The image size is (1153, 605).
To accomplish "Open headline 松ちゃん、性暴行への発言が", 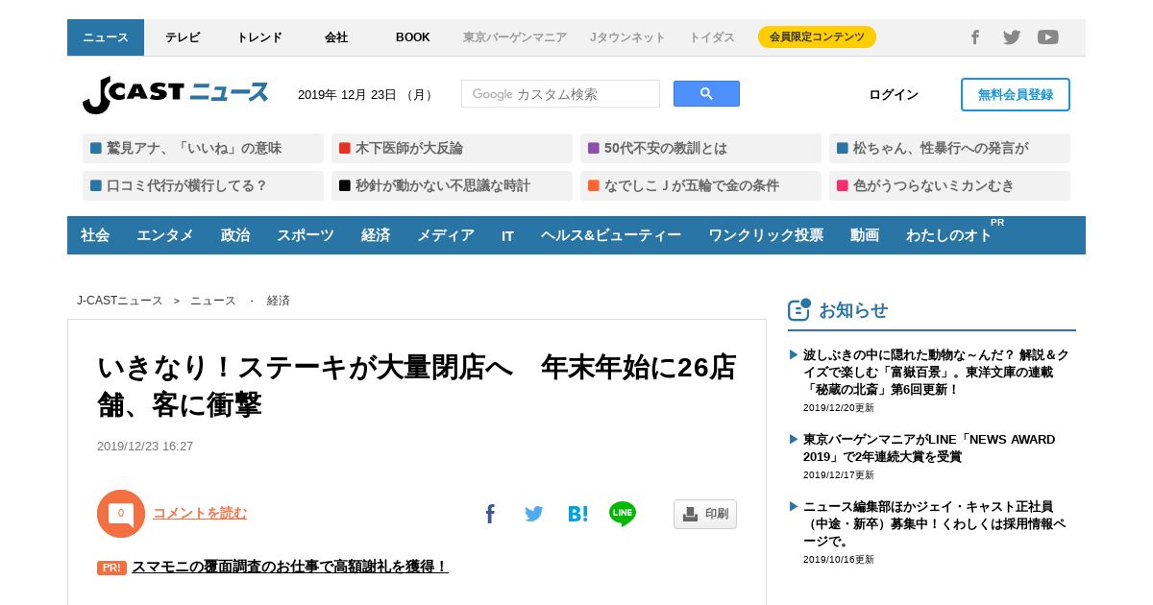I will point(949,149).
